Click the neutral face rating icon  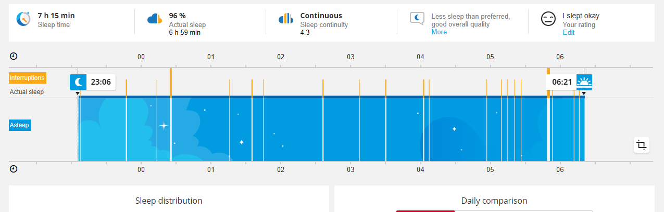pyautogui.click(x=548, y=20)
